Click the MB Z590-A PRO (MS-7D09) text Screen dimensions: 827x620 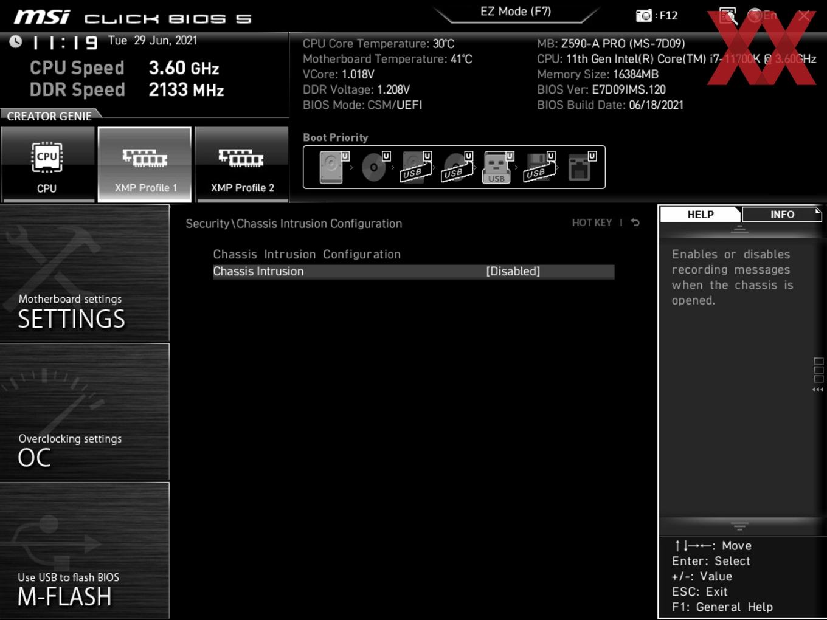click(x=611, y=44)
